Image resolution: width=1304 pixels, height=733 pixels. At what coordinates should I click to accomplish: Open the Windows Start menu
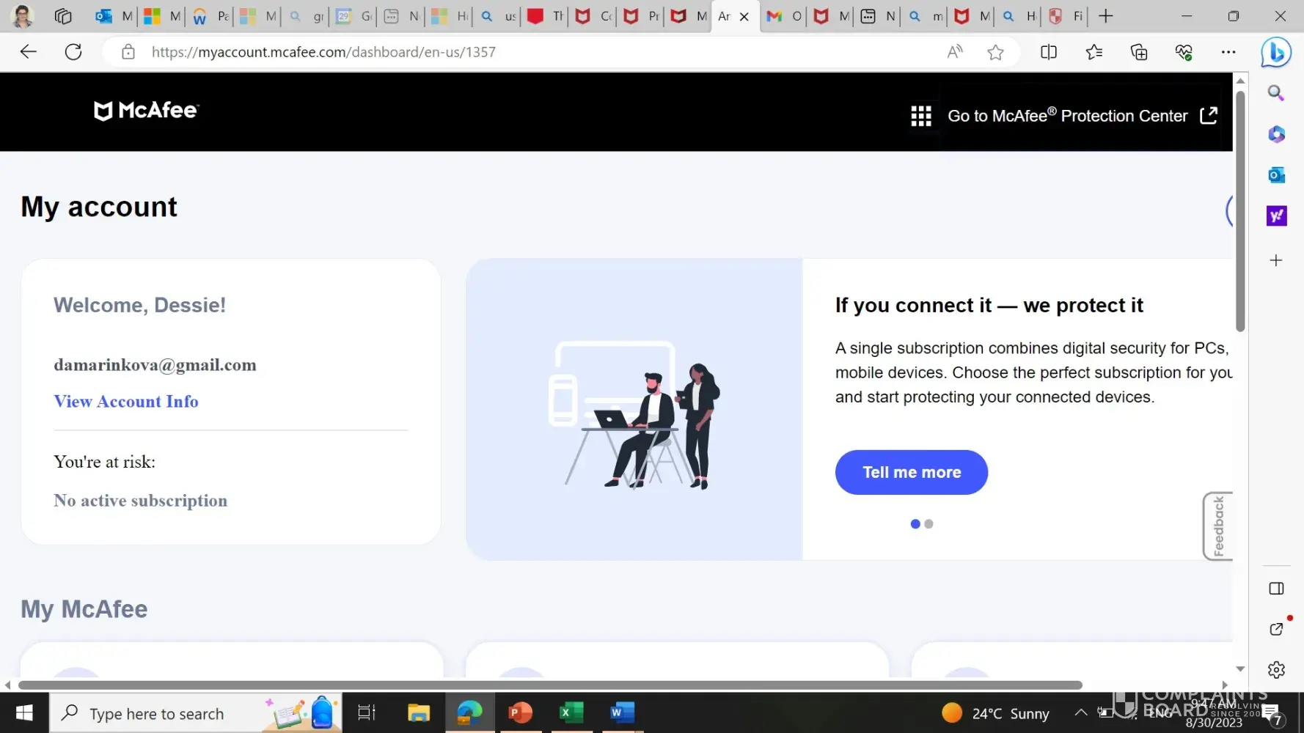pos(24,713)
